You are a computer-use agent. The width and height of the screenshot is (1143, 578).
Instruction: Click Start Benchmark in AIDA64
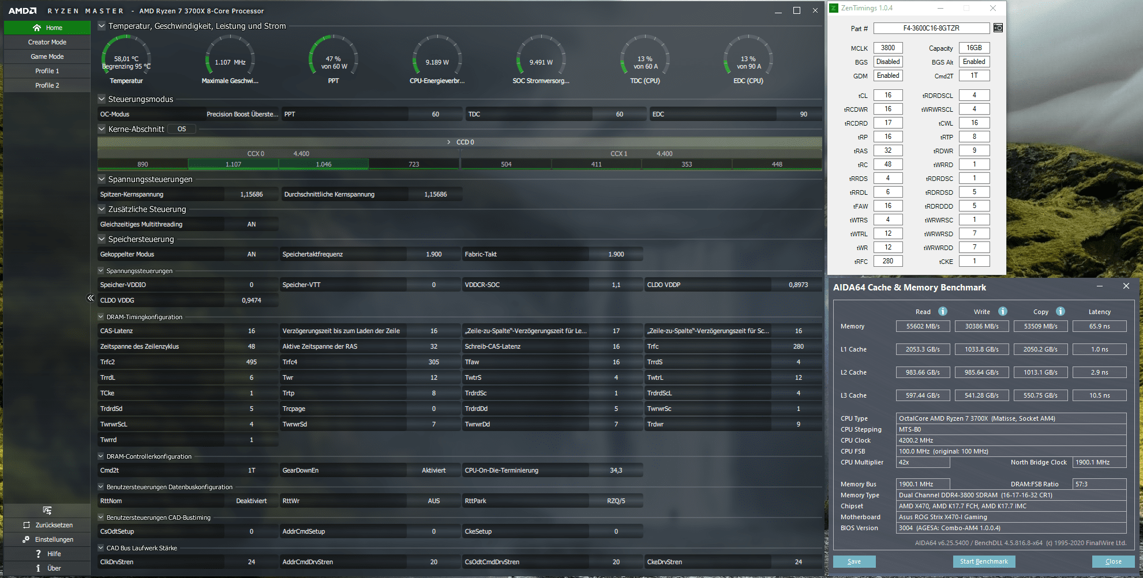coord(984,561)
